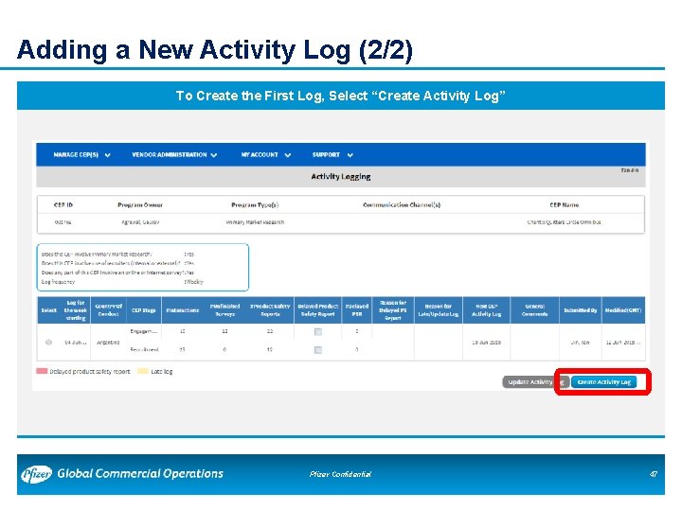The height and width of the screenshot is (511, 682).
Task: Click the Log for the week starting header
Action: pyautogui.click(x=75, y=310)
